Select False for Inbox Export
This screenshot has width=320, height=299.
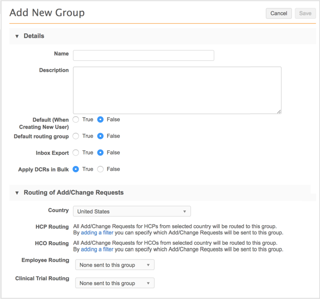[x=101, y=153]
